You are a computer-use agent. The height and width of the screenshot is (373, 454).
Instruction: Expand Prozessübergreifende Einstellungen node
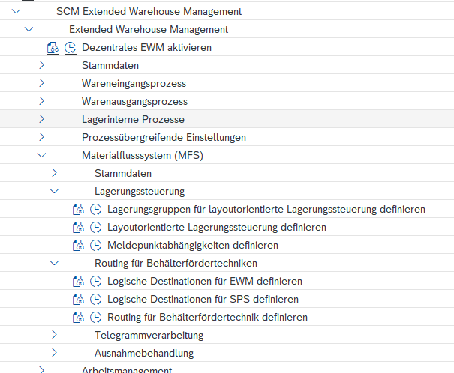(42, 136)
